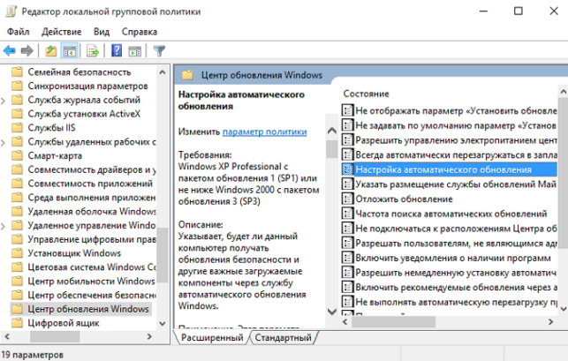Click tree pane horizontal scroll-right arrow
Screen dimensions: 568x361
149,337
